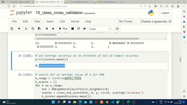Open taskbar clock and date
187x105 pixels.
pyautogui.click(x=178, y=102)
